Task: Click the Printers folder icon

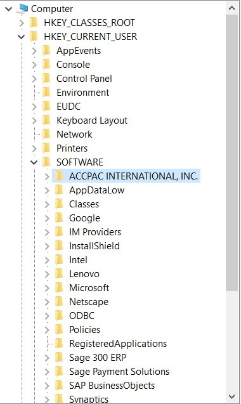Action: click(46, 148)
